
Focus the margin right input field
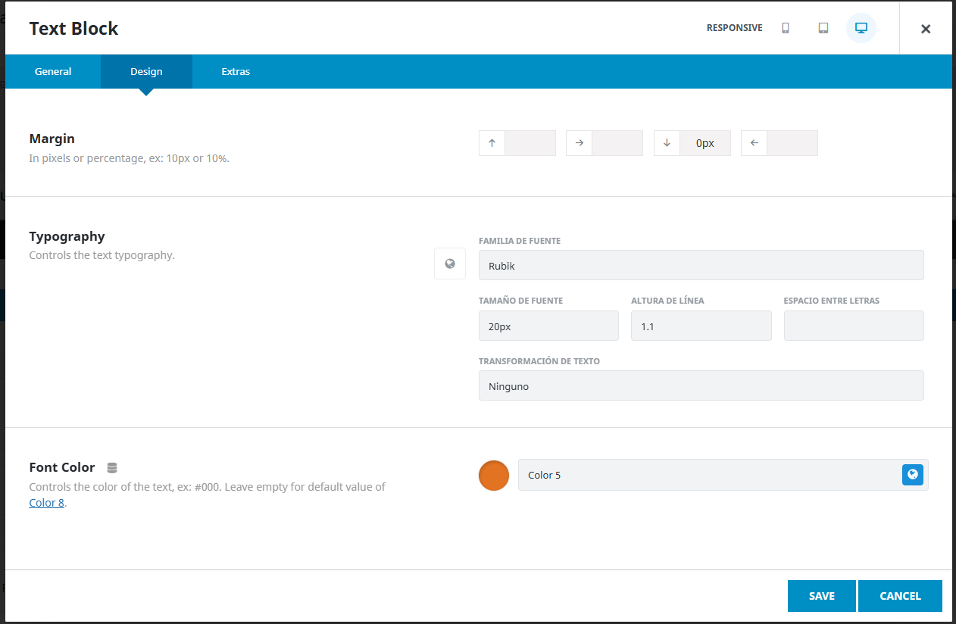tap(617, 143)
